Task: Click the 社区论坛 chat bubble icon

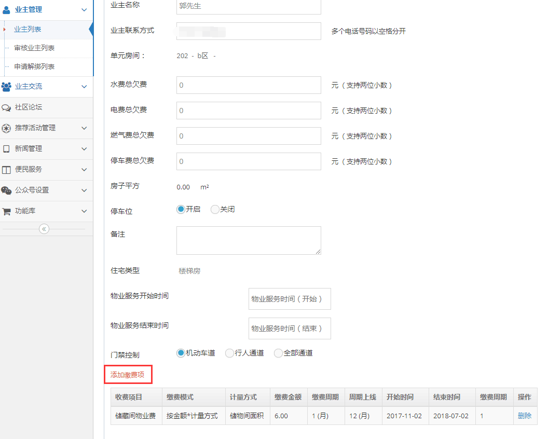Action: coord(6,107)
